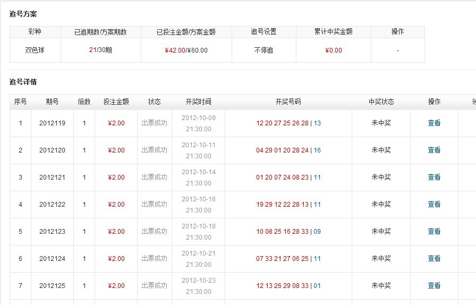476x305 pixels.
Task: Click 查看 in the 2012121 row
Action: pyautogui.click(x=434, y=177)
